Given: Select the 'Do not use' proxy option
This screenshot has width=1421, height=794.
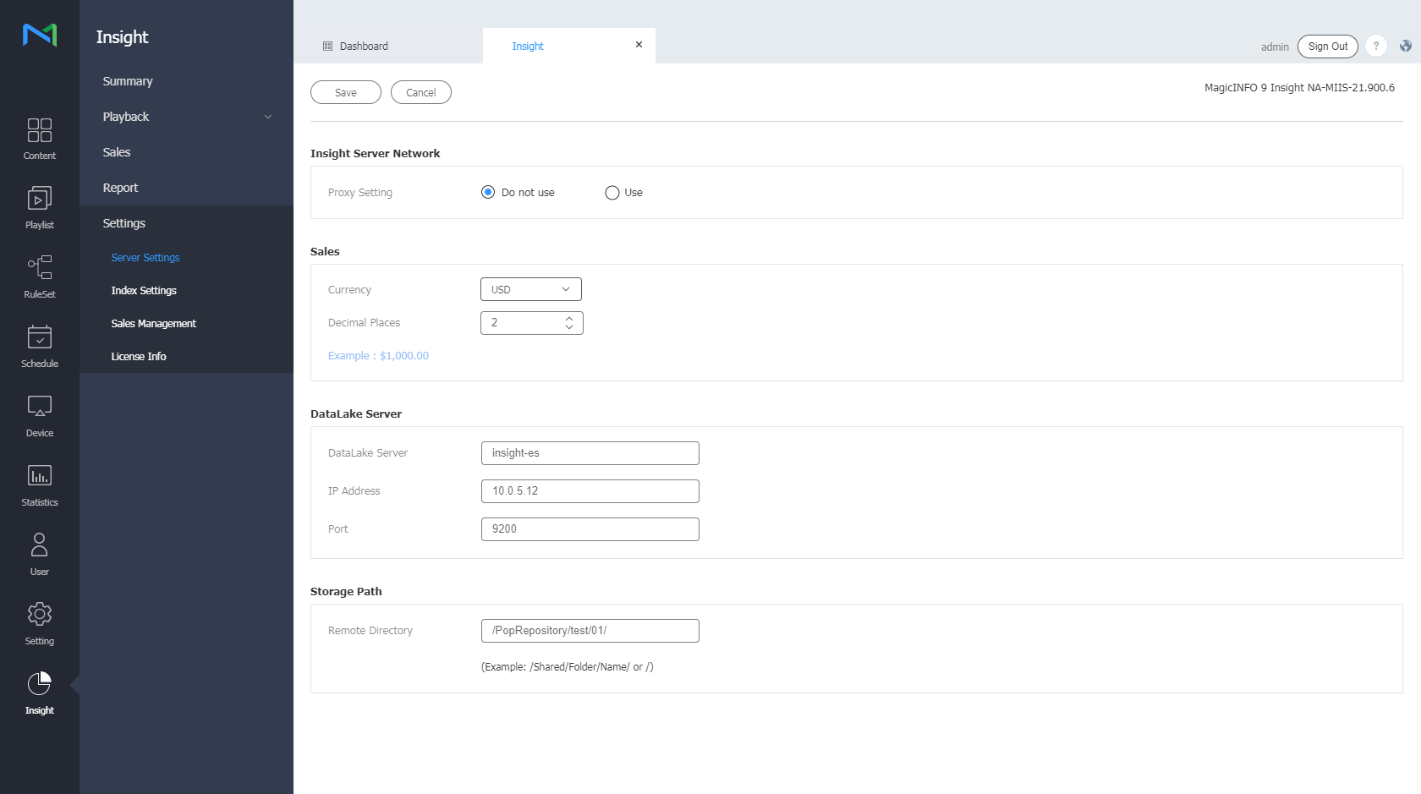Looking at the screenshot, I should (488, 193).
